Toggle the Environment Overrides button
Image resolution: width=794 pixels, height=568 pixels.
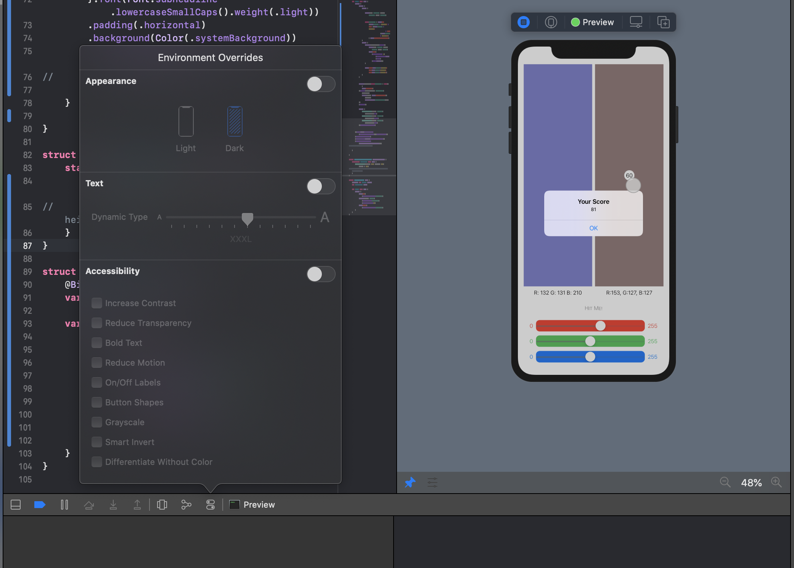click(211, 505)
